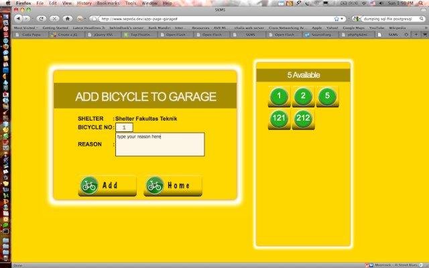Open the search engine chooser icon
Image resolution: width=429 pixels, height=268 pixels.
(x=356, y=19)
